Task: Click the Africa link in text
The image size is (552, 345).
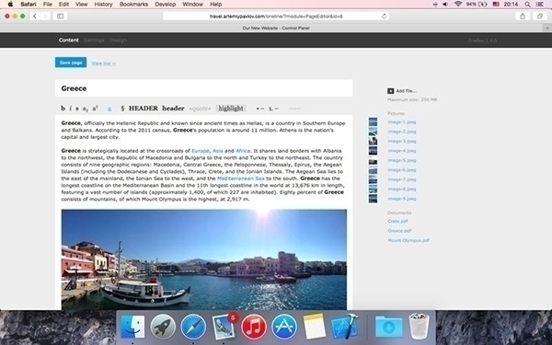Action: 243,151
